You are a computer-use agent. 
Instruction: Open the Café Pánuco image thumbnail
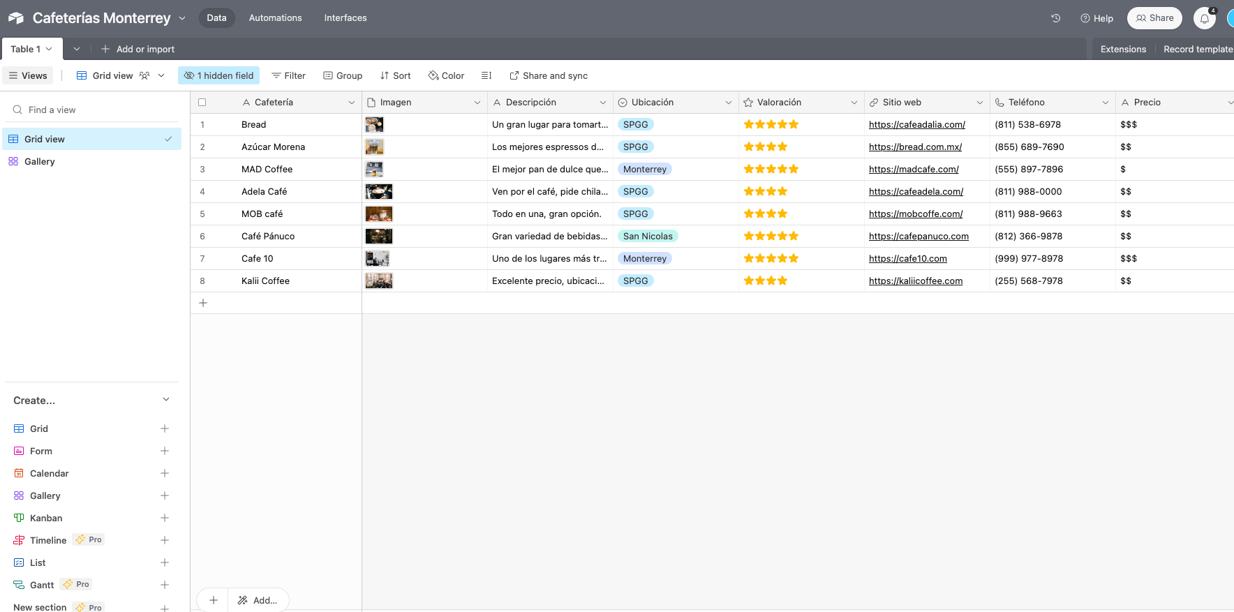tap(379, 237)
